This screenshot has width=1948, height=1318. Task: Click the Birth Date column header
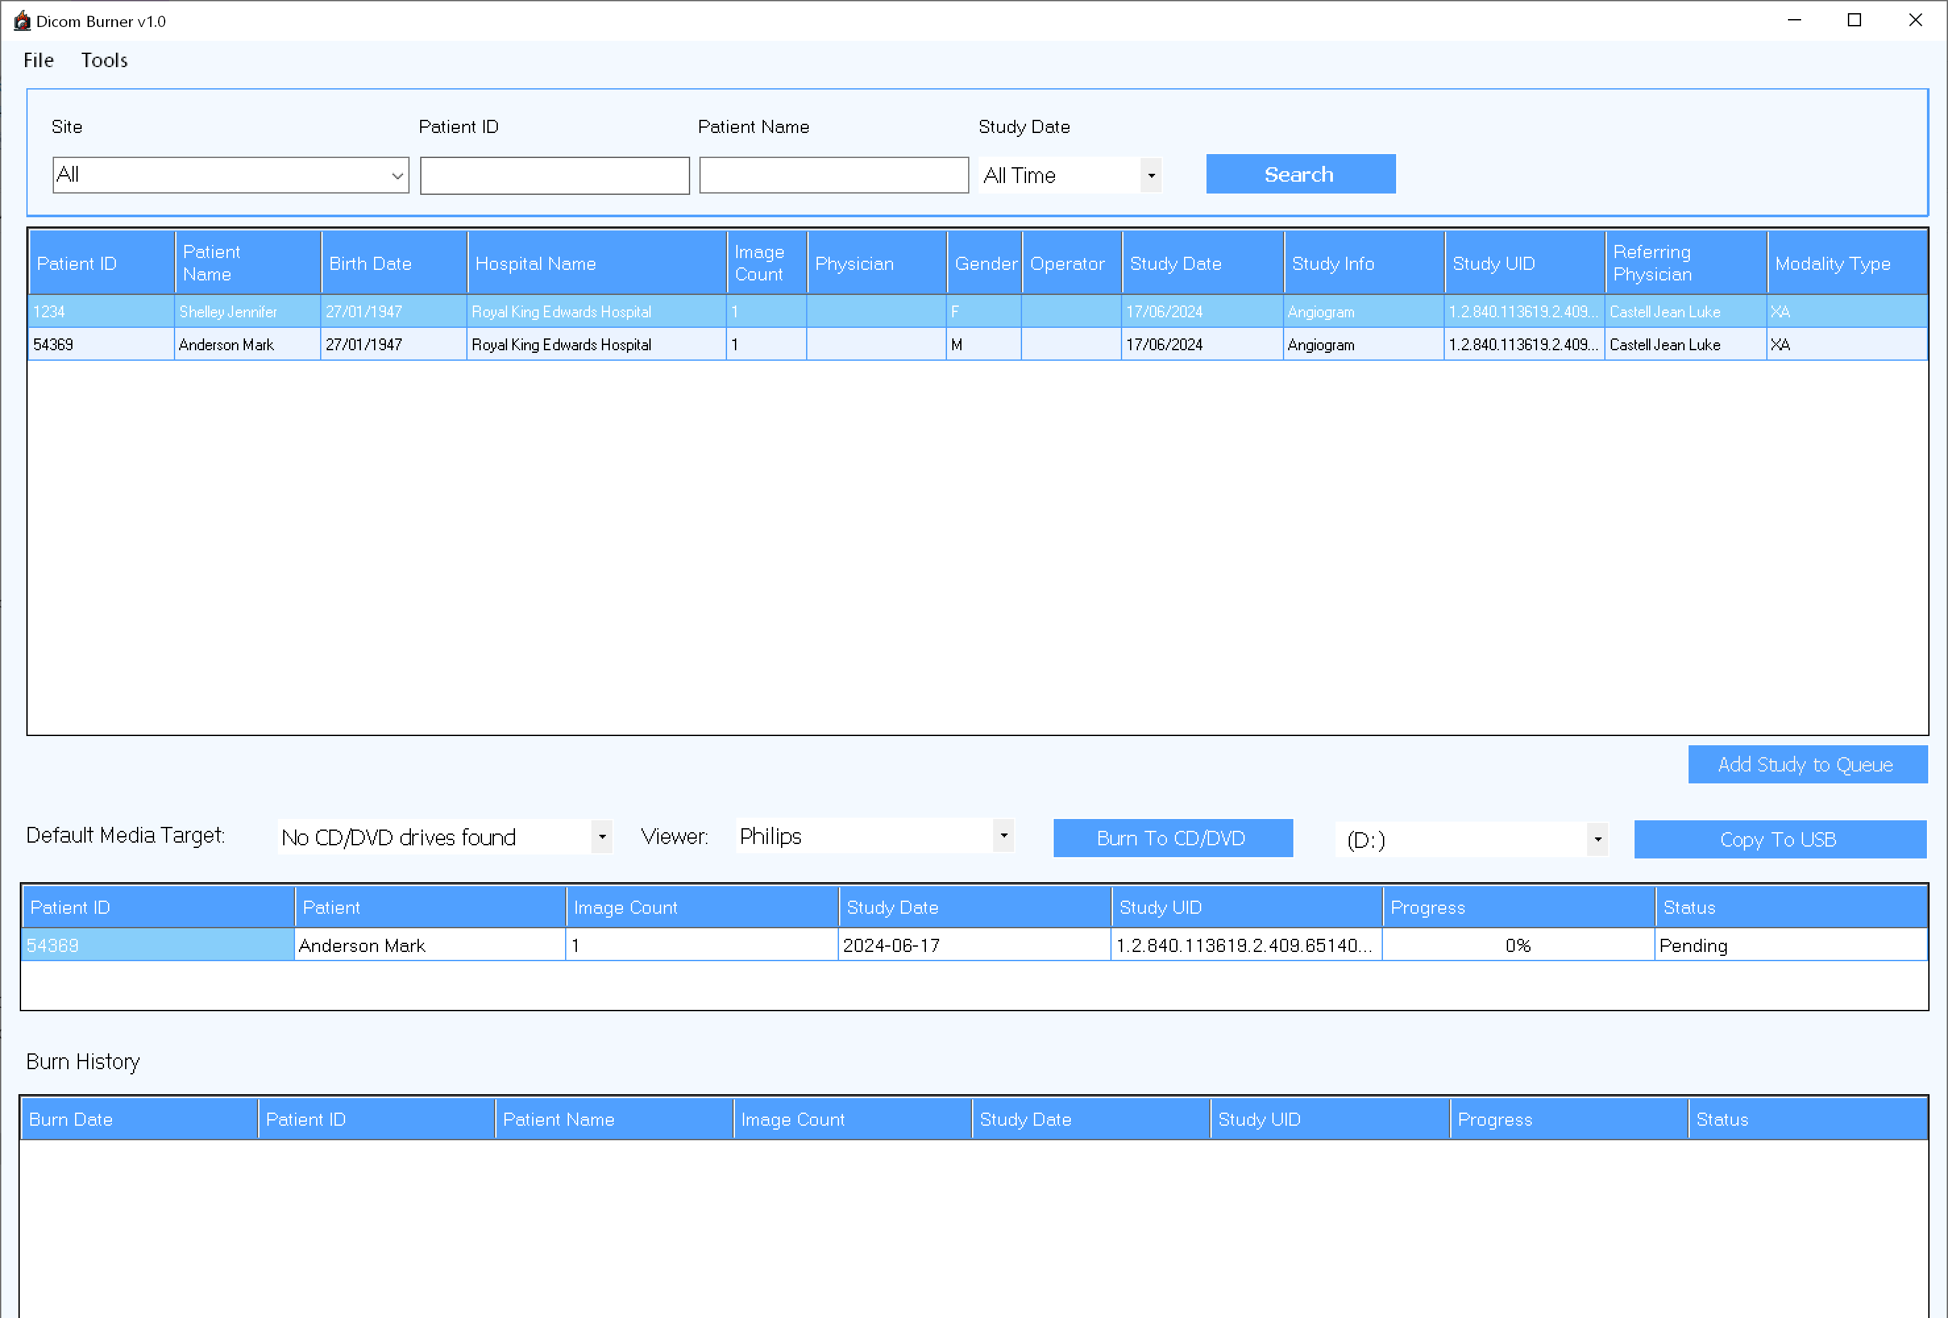click(394, 263)
